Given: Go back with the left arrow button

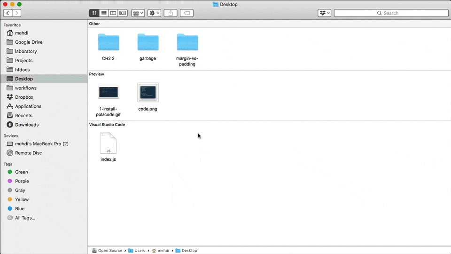Looking at the screenshot, I should [8, 13].
